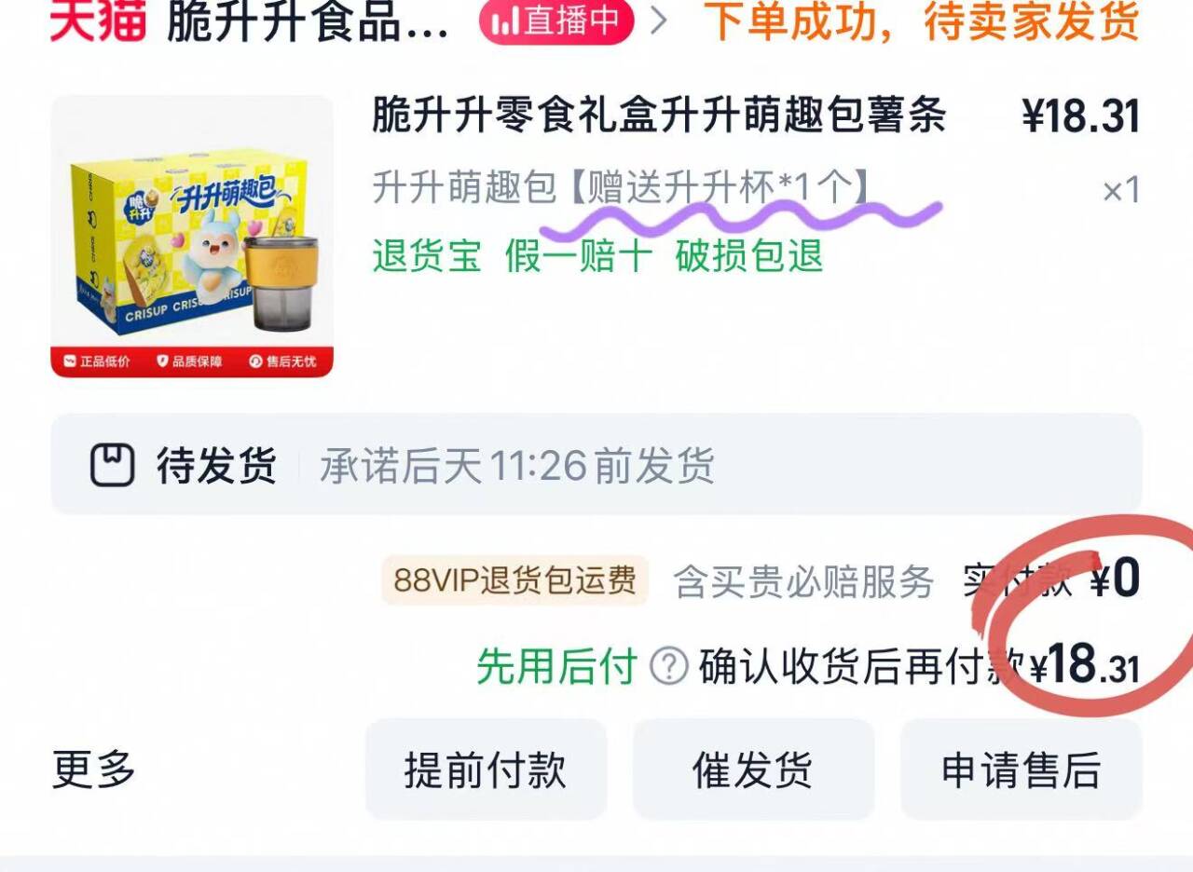This screenshot has width=1193, height=872.
Task: Open the snack gift box product thumbnail
Action: coord(192,236)
